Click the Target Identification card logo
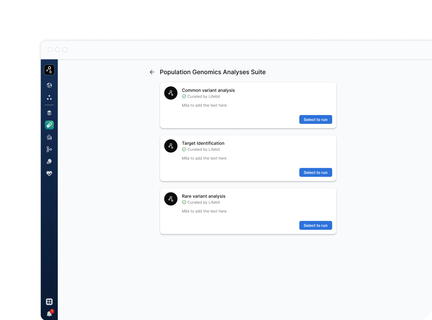The width and height of the screenshot is (432, 320). point(171,146)
